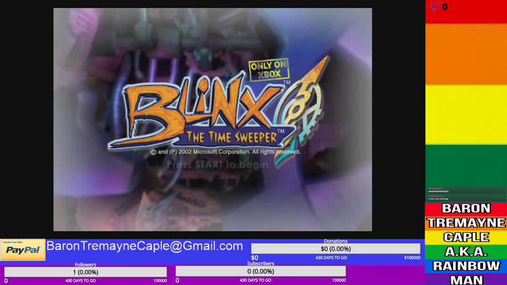Screen dimensions: 507x285
Task: Click the $0 donations start value
Action: click(255, 258)
